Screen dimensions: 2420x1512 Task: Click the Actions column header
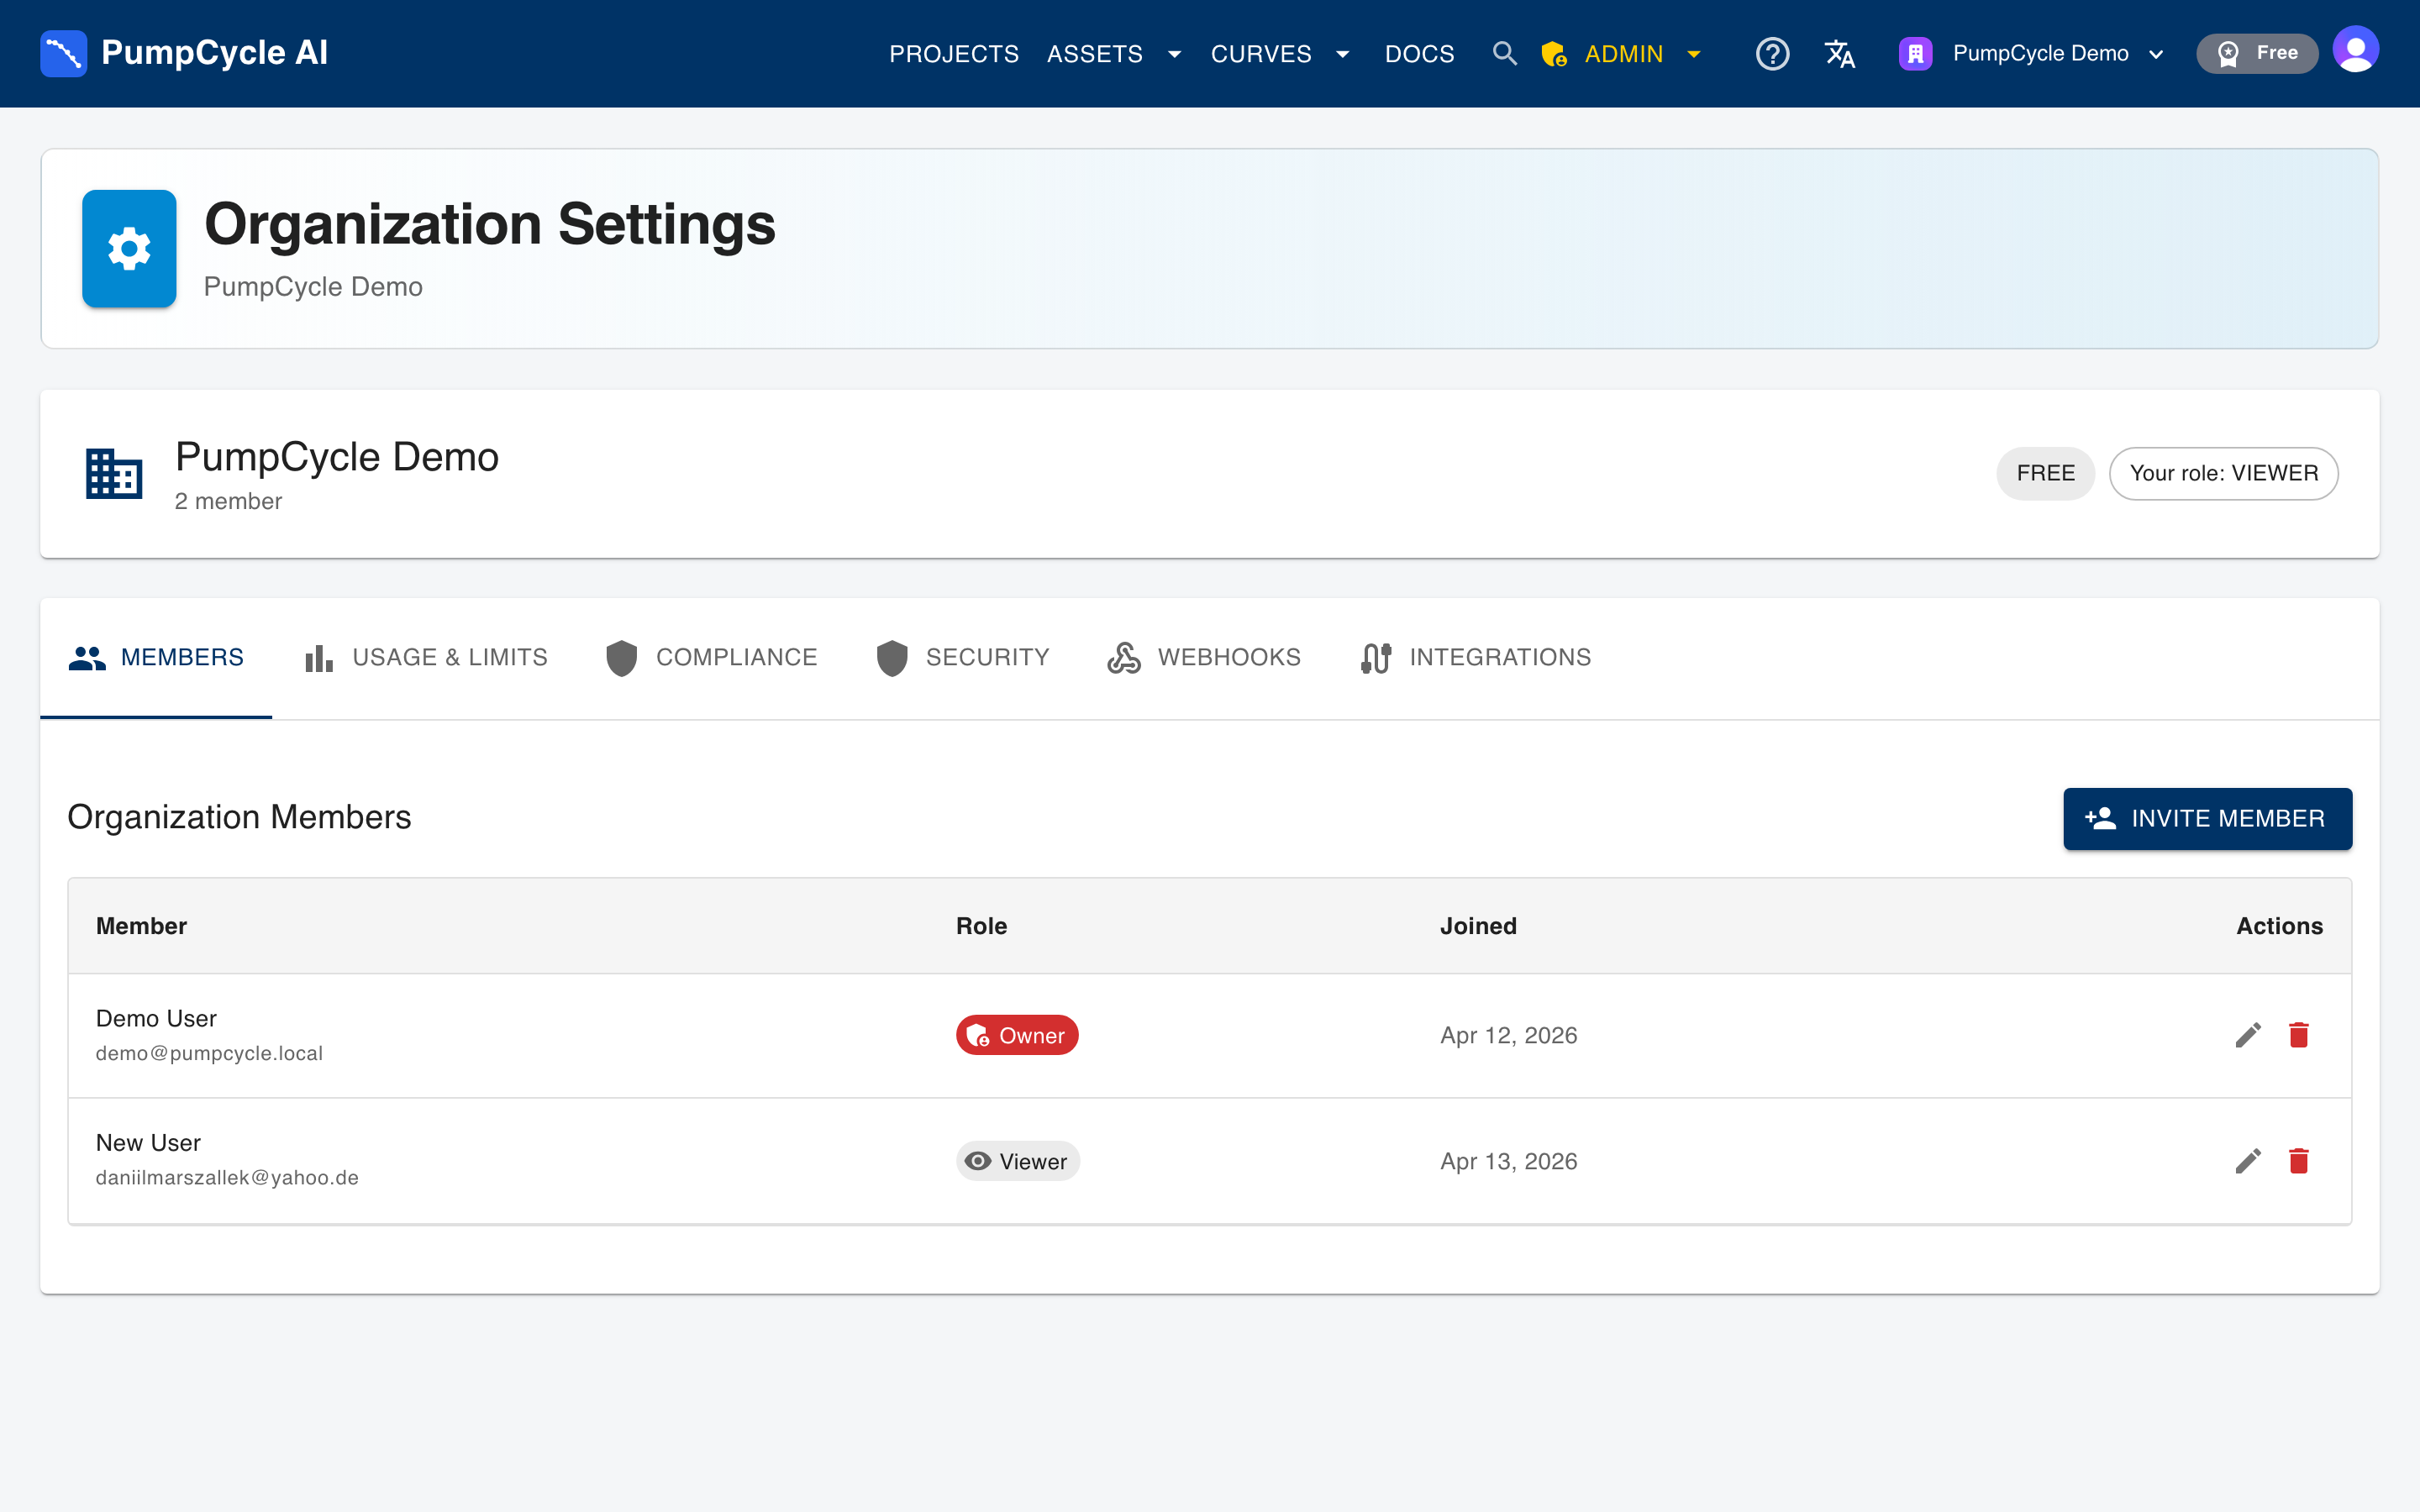coord(2279,926)
